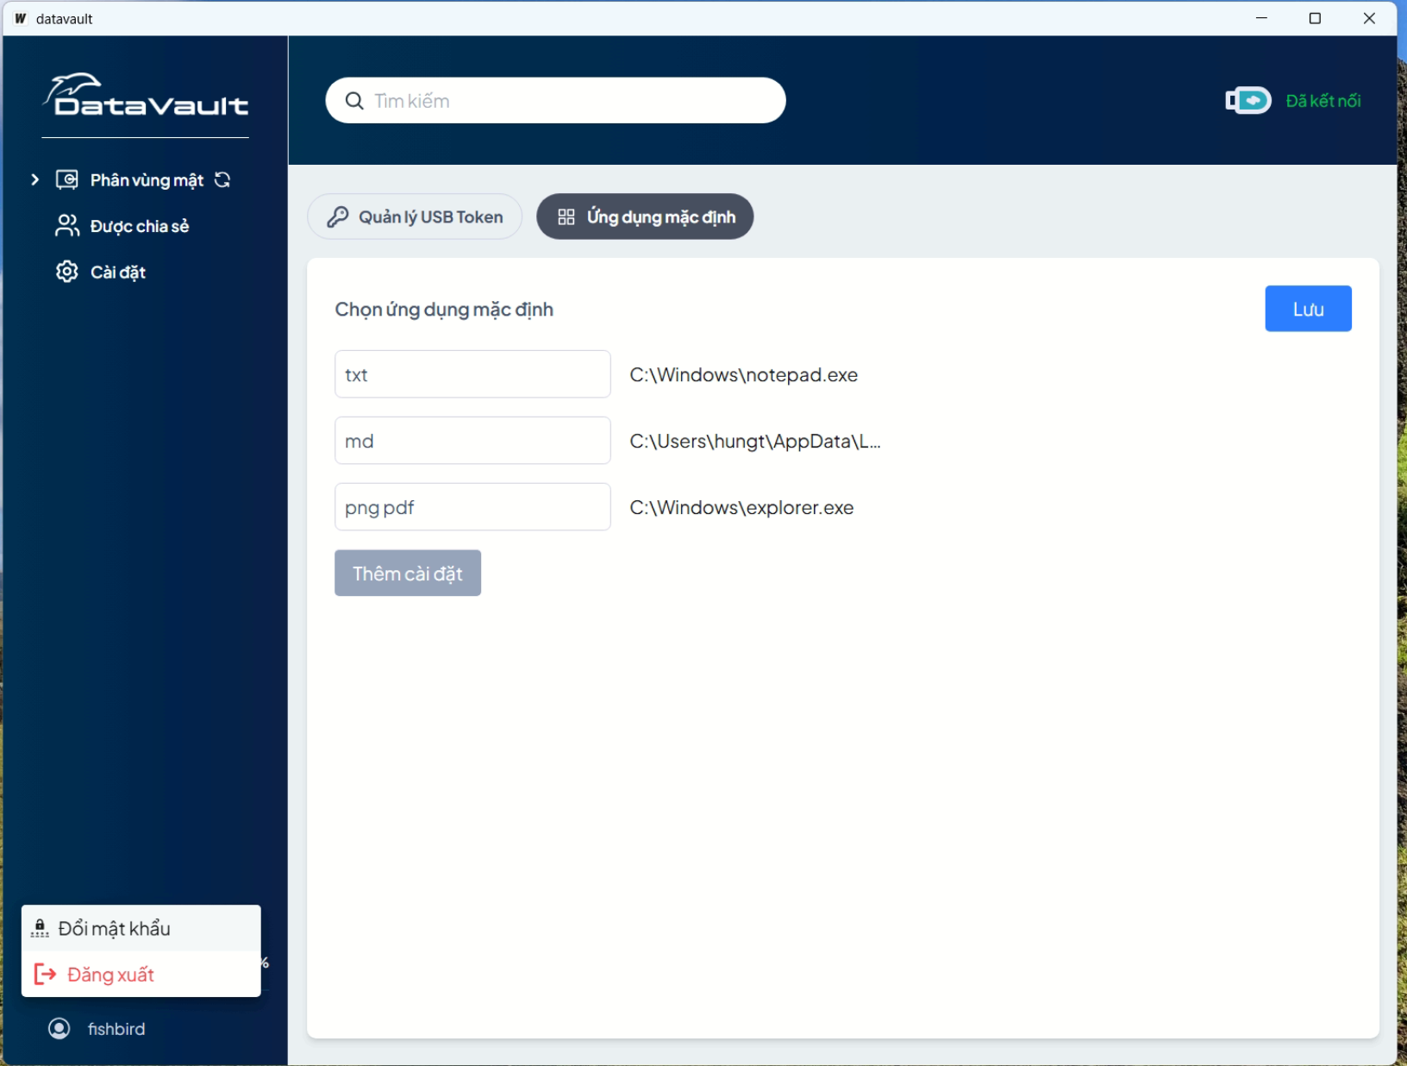Switch to Quản lý USB Token tab
The image size is (1407, 1066).
pyautogui.click(x=415, y=216)
